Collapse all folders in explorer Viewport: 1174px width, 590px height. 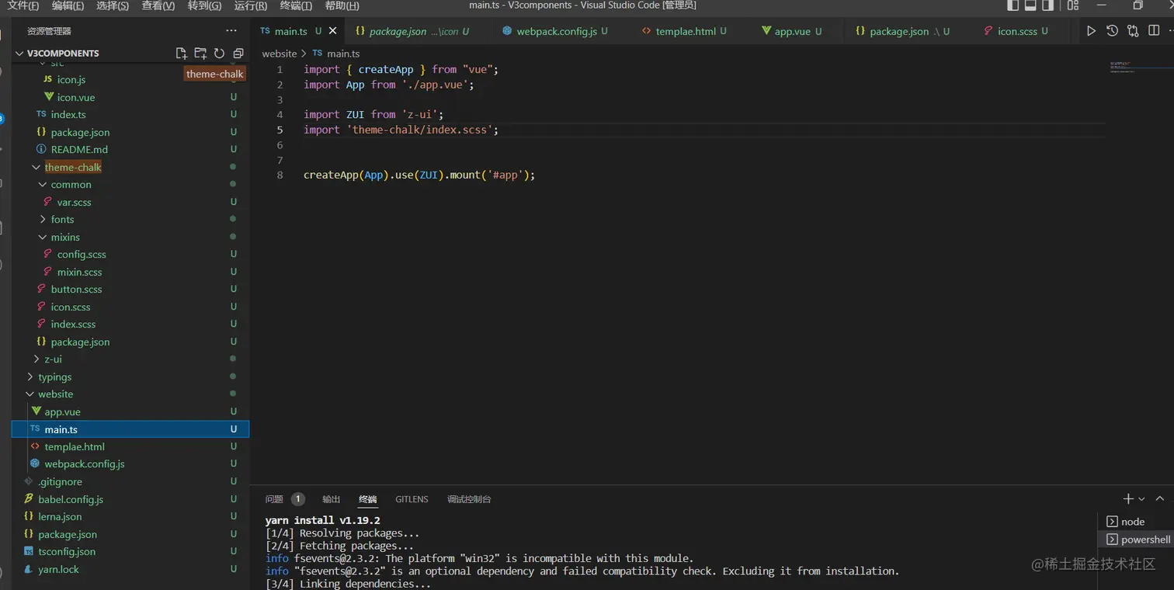tap(238, 54)
